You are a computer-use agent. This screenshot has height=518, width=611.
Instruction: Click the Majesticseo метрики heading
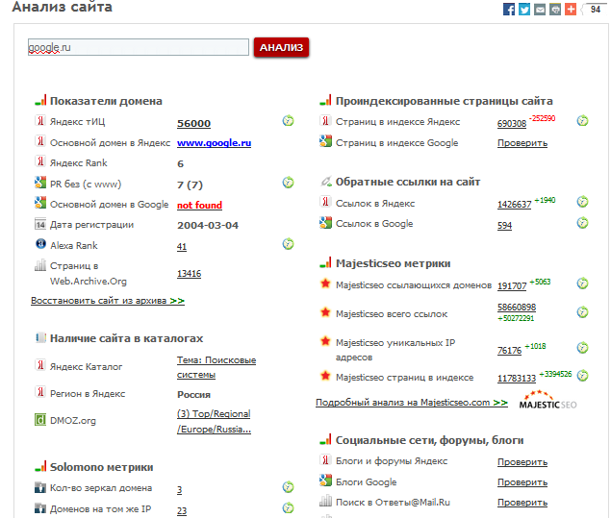coord(393,263)
